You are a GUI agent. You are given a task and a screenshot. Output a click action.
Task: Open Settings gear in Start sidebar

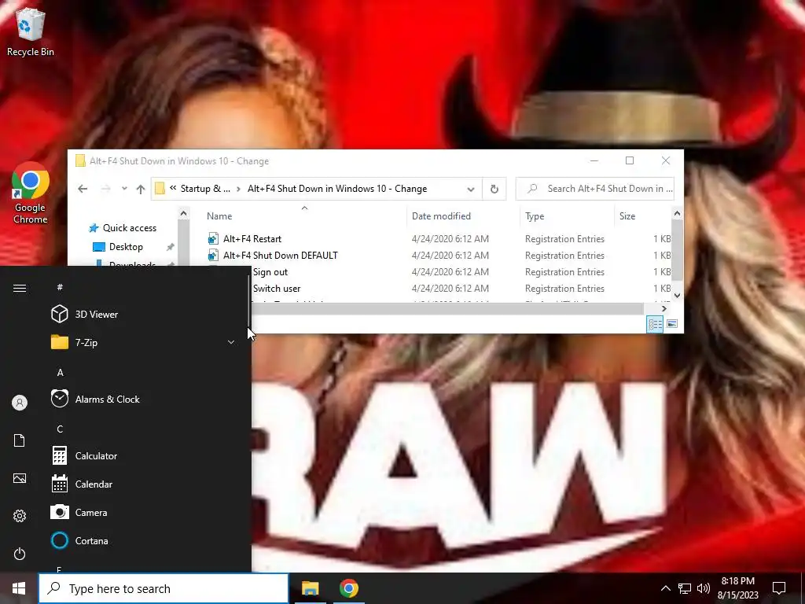[x=20, y=516]
